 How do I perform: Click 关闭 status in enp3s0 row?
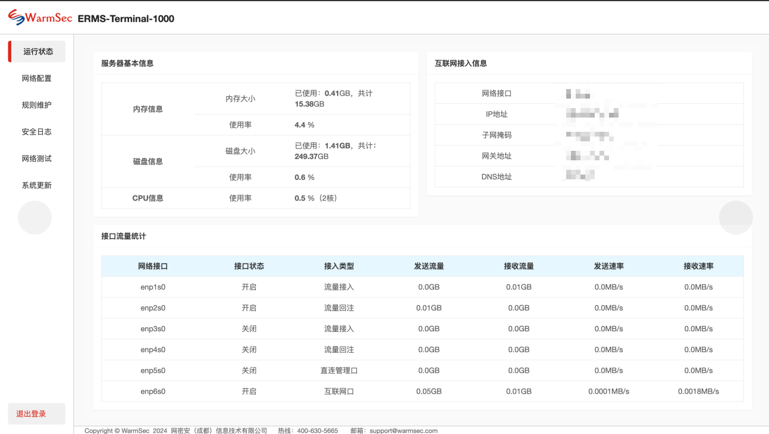249,329
